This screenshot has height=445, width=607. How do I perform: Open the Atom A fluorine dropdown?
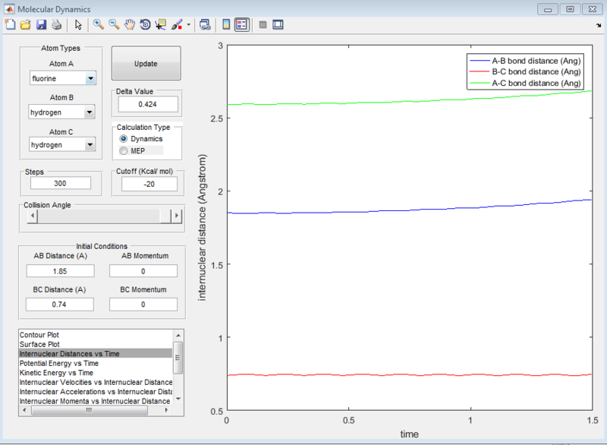[x=90, y=78]
